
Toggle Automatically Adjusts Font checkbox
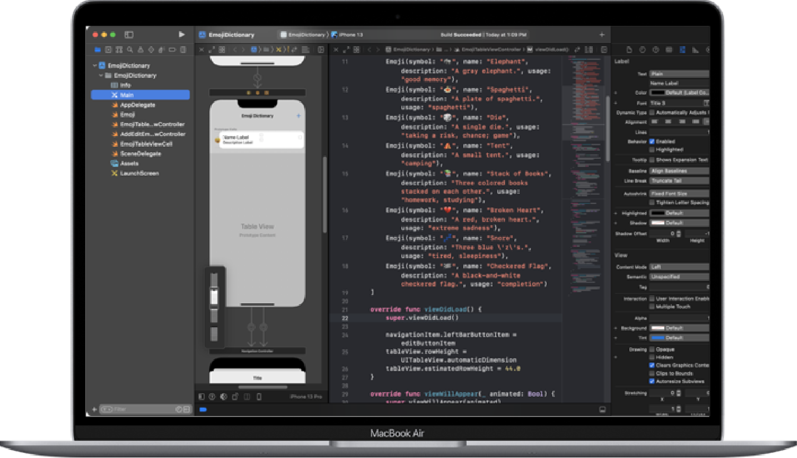[x=652, y=112]
